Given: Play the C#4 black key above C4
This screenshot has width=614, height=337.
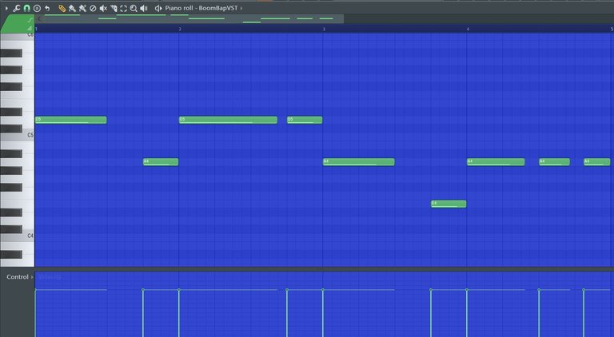Looking at the screenshot, I should [x=11, y=229].
